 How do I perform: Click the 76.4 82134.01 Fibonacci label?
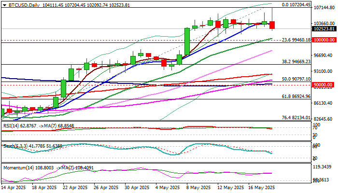tap(296, 118)
